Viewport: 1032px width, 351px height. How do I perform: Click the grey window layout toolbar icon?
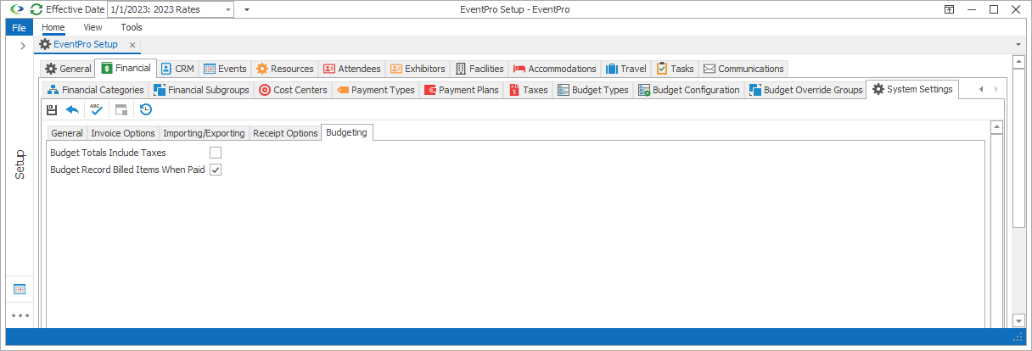[x=121, y=109]
